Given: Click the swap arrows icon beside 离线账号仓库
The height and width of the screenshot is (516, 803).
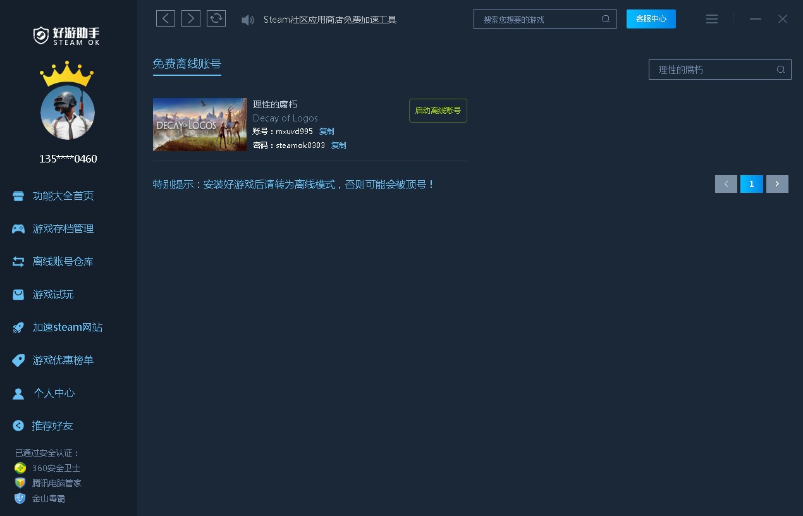Looking at the screenshot, I should 18,262.
